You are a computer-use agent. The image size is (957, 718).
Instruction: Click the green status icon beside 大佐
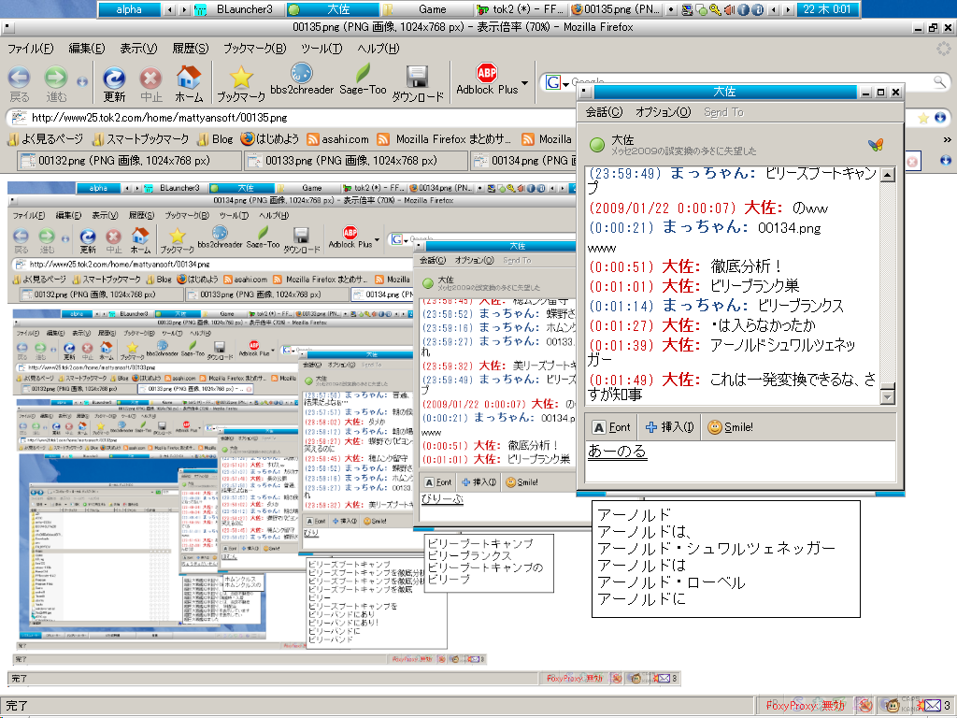coord(597,145)
